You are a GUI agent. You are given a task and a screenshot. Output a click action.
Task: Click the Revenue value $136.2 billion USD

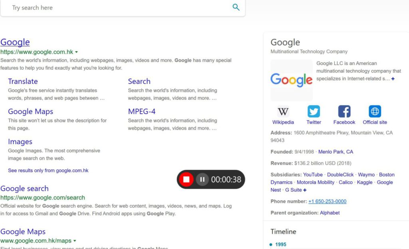(323, 163)
